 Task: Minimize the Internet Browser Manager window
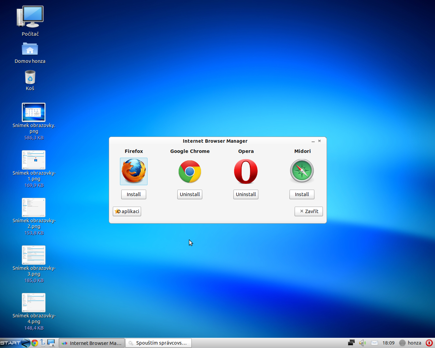tap(313, 141)
